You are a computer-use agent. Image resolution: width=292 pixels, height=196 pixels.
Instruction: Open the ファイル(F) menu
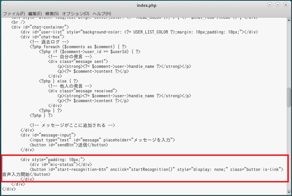click(14, 14)
